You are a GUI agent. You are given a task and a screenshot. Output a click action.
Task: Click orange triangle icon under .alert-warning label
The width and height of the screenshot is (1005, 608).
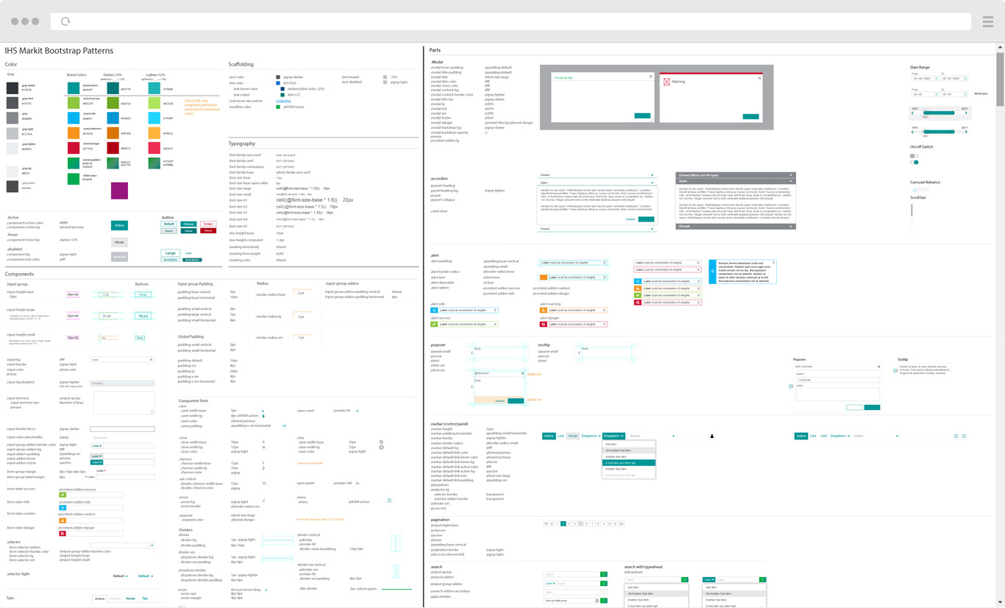pos(543,310)
